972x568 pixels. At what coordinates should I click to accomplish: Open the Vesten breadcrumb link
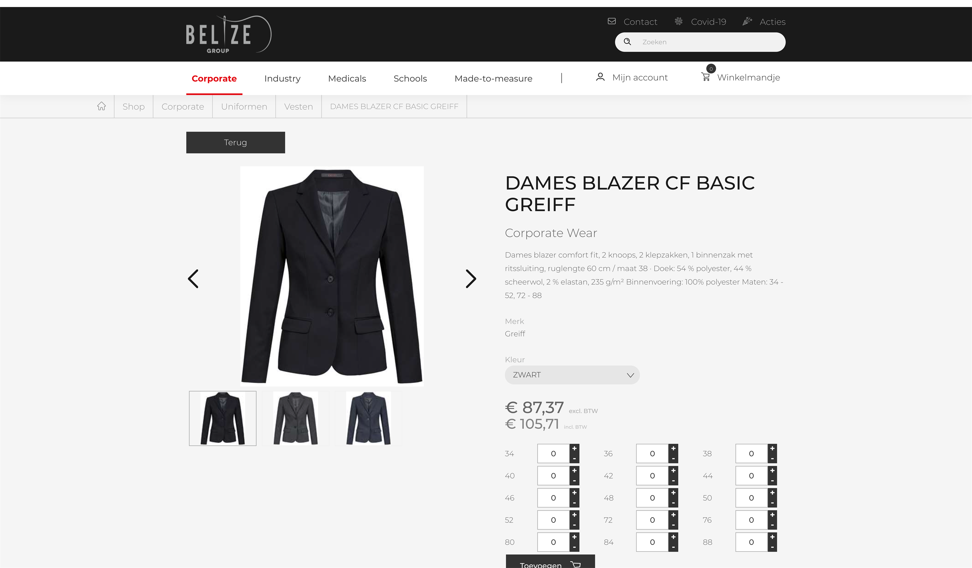(298, 106)
